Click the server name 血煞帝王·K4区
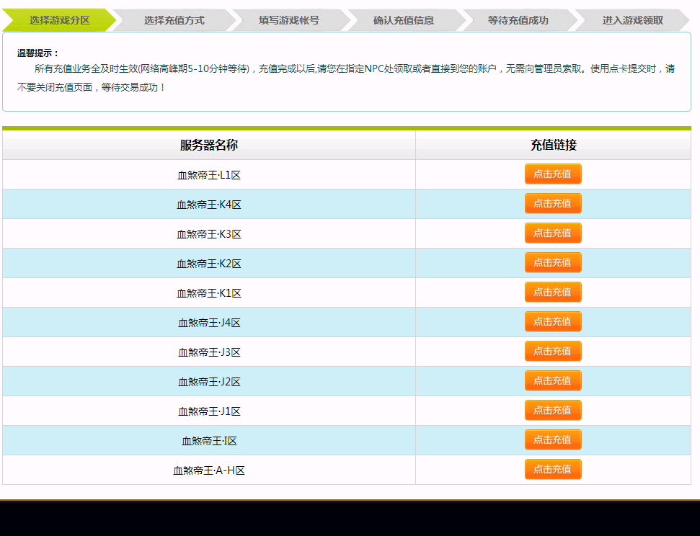 click(x=209, y=205)
